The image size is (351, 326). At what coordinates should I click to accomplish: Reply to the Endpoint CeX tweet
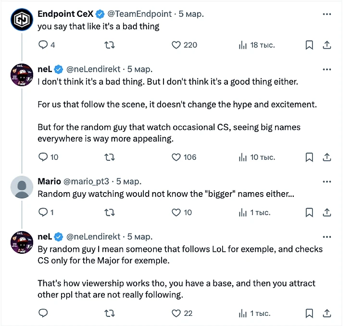tap(43, 45)
